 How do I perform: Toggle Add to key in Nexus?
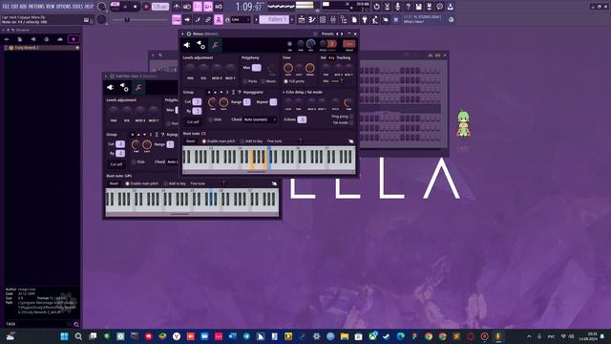click(x=252, y=140)
